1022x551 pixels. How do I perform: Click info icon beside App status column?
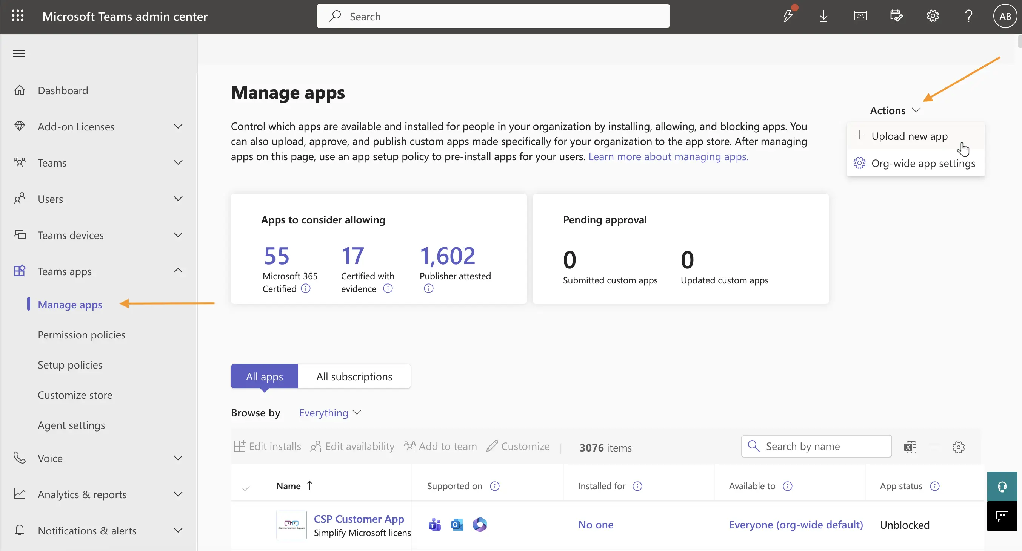pos(935,486)
